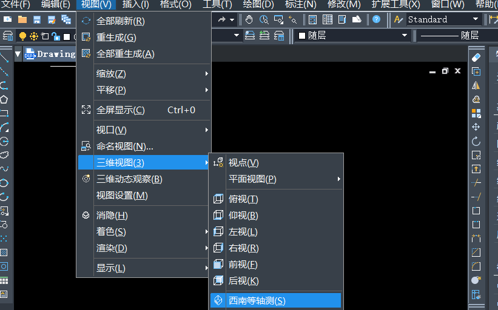Screen dimensions: 498x310
Task: Choose 重生成(G) menu entry
Action: tap(144, 38)
